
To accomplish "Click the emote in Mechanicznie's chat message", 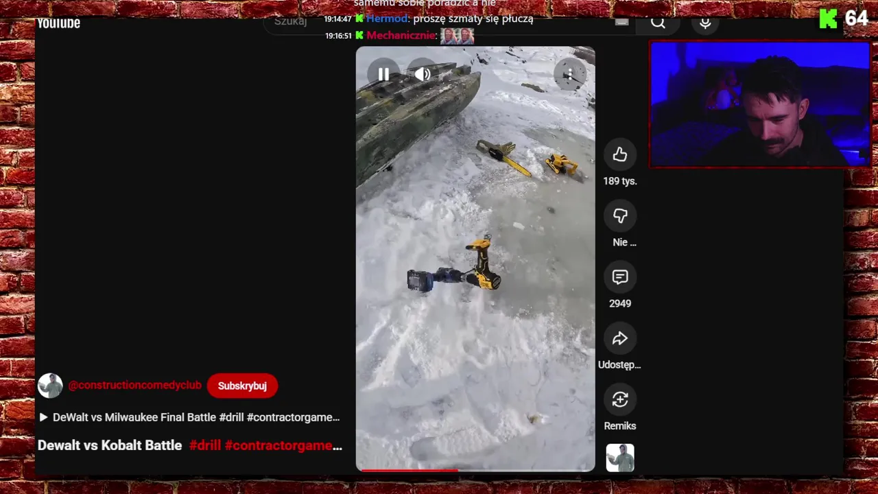I will pos(457,36).
